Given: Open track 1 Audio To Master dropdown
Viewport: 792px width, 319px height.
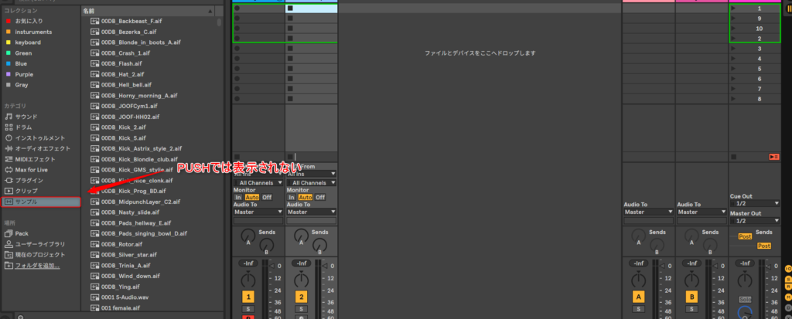Looking at the screenshot, I should click(x=258, y=212).
